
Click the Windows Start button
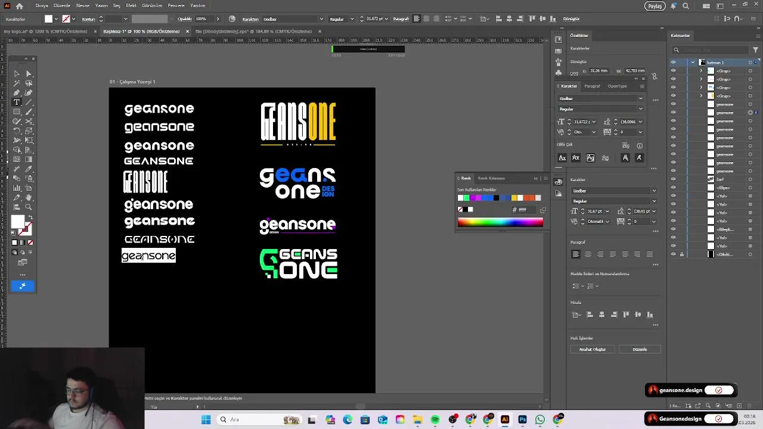coord(206,419)
